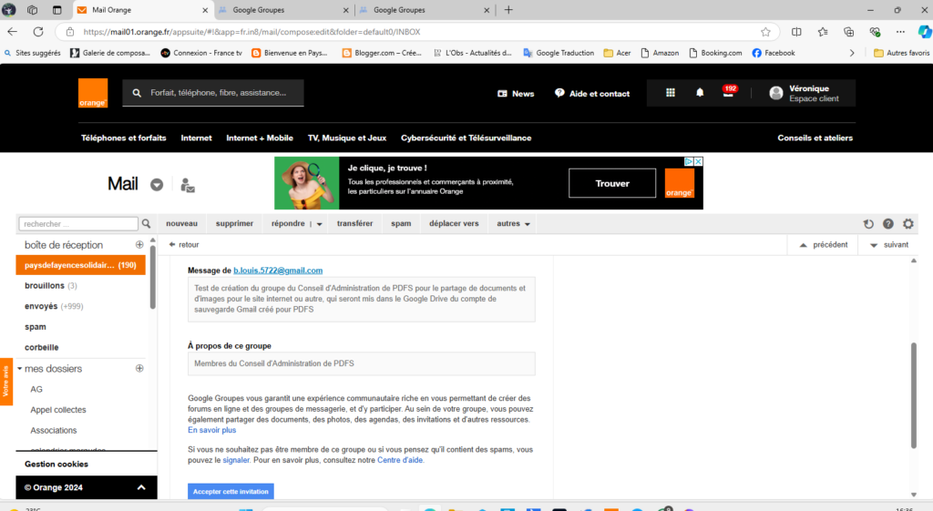Expand the Mail dropdown arrow
The height and width of the screenshot is (511, 933).
tap(157, 185)
